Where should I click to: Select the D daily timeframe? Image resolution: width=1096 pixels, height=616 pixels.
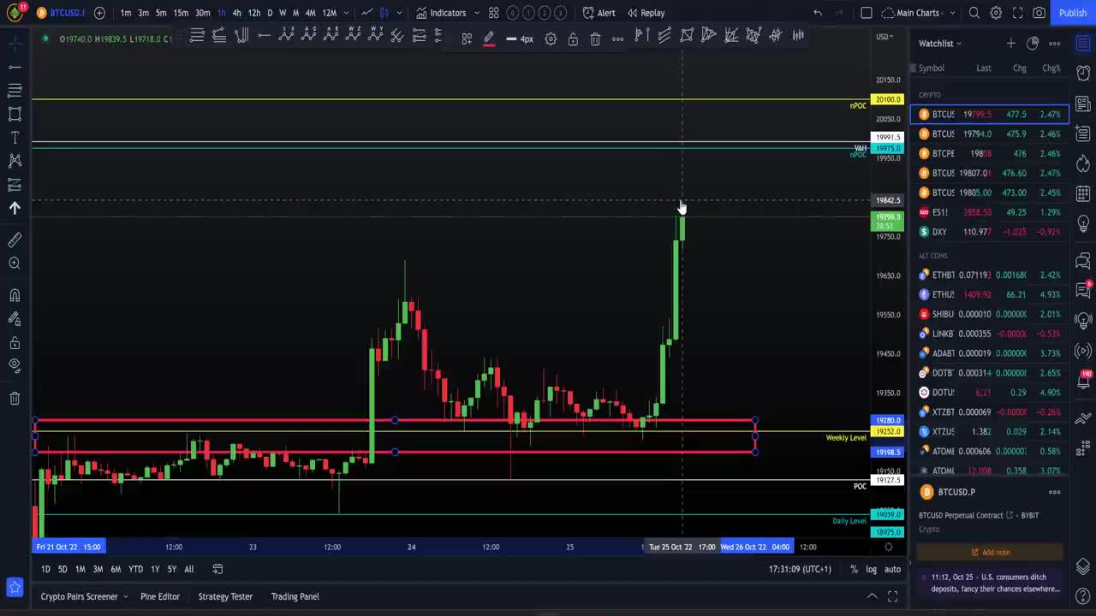click(270, 13)
